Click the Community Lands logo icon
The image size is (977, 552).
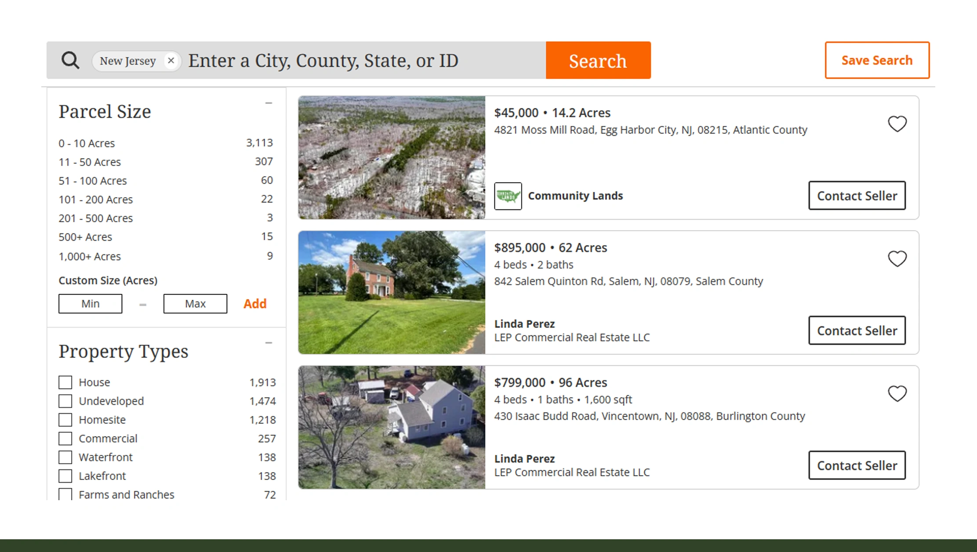508,196
